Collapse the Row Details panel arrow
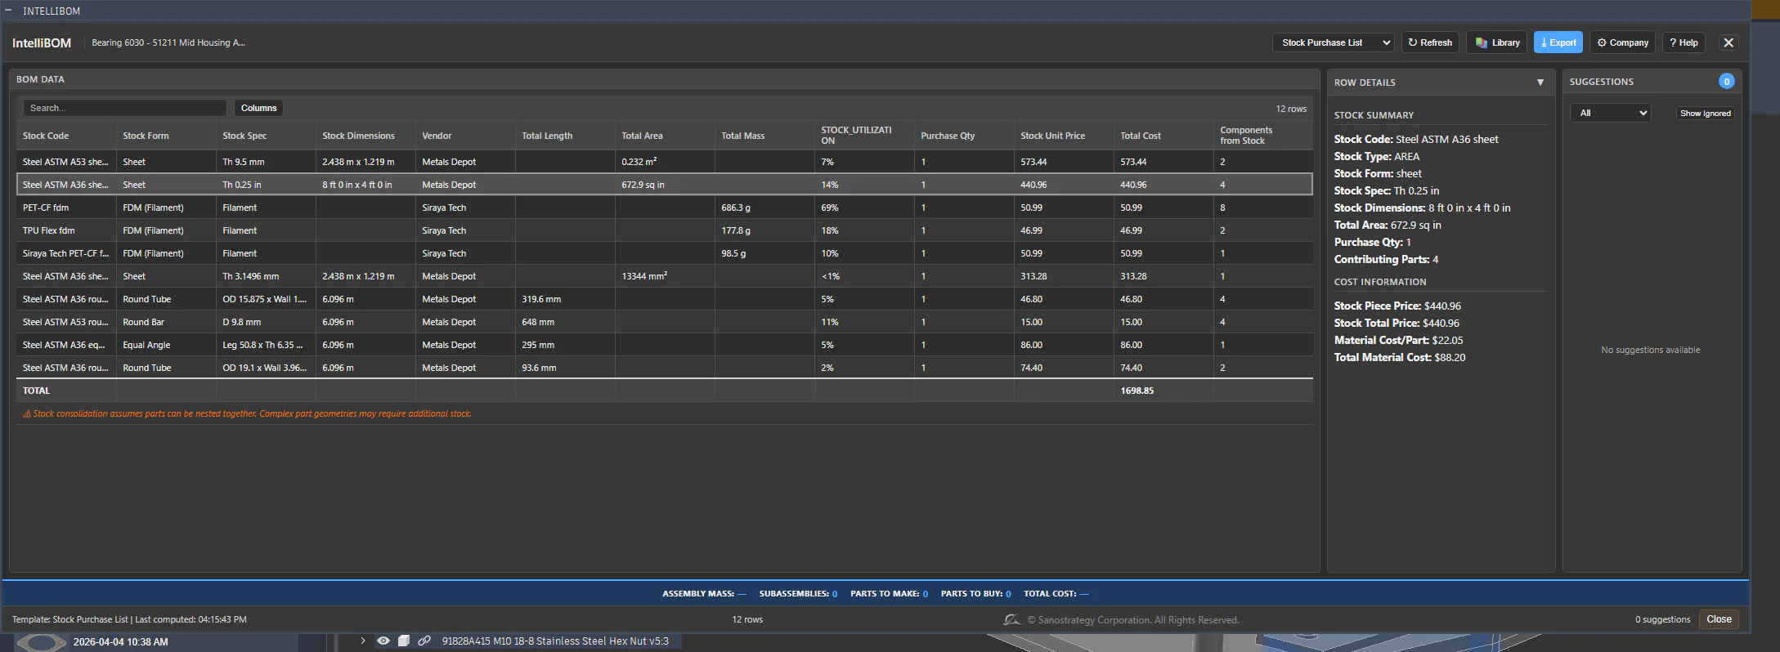This screenshot has height=652, width=1780. coord(1540,83)
